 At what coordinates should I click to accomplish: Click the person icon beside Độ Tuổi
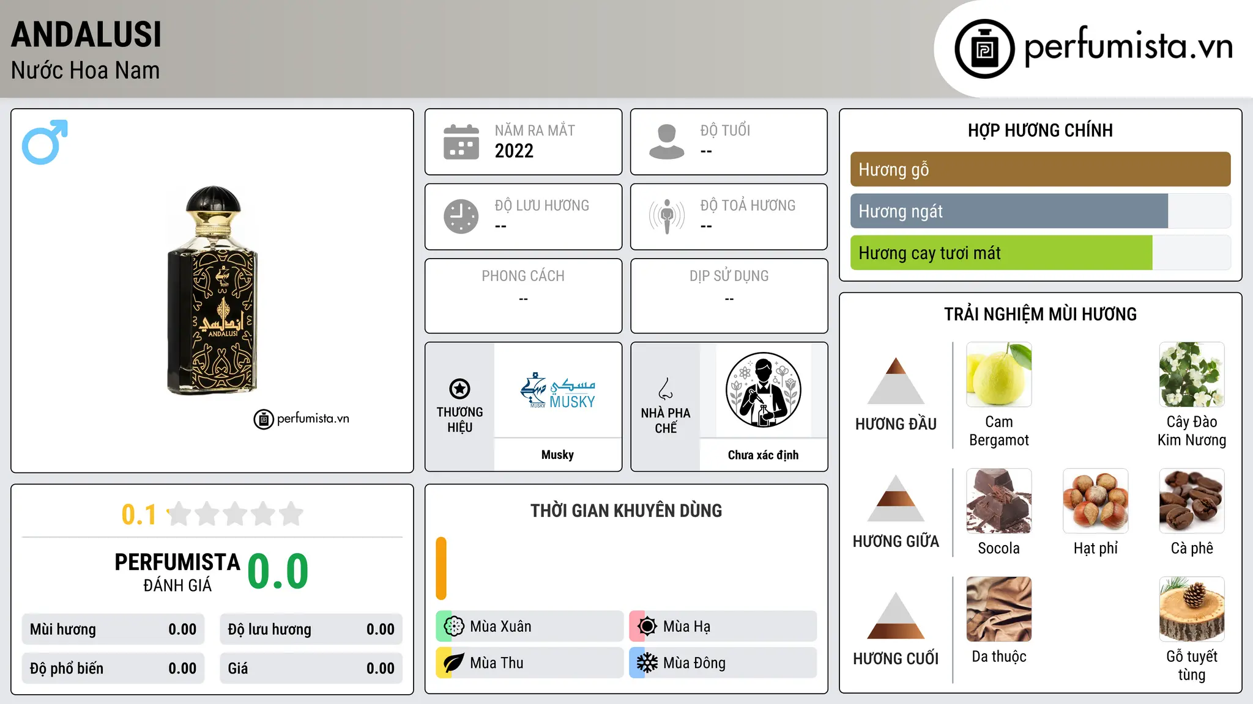point(667,142)
